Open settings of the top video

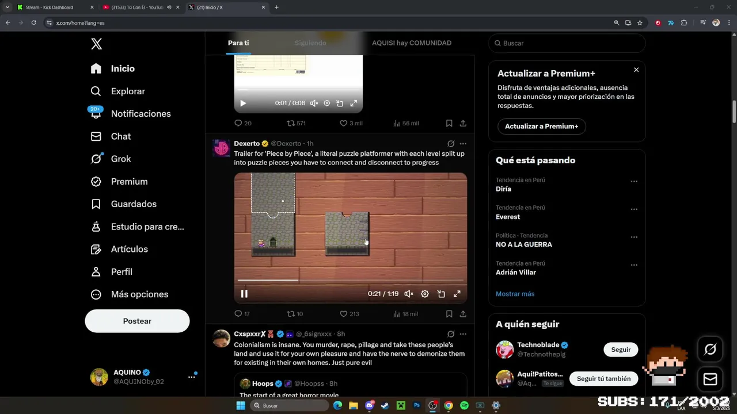tap(327, 103)
